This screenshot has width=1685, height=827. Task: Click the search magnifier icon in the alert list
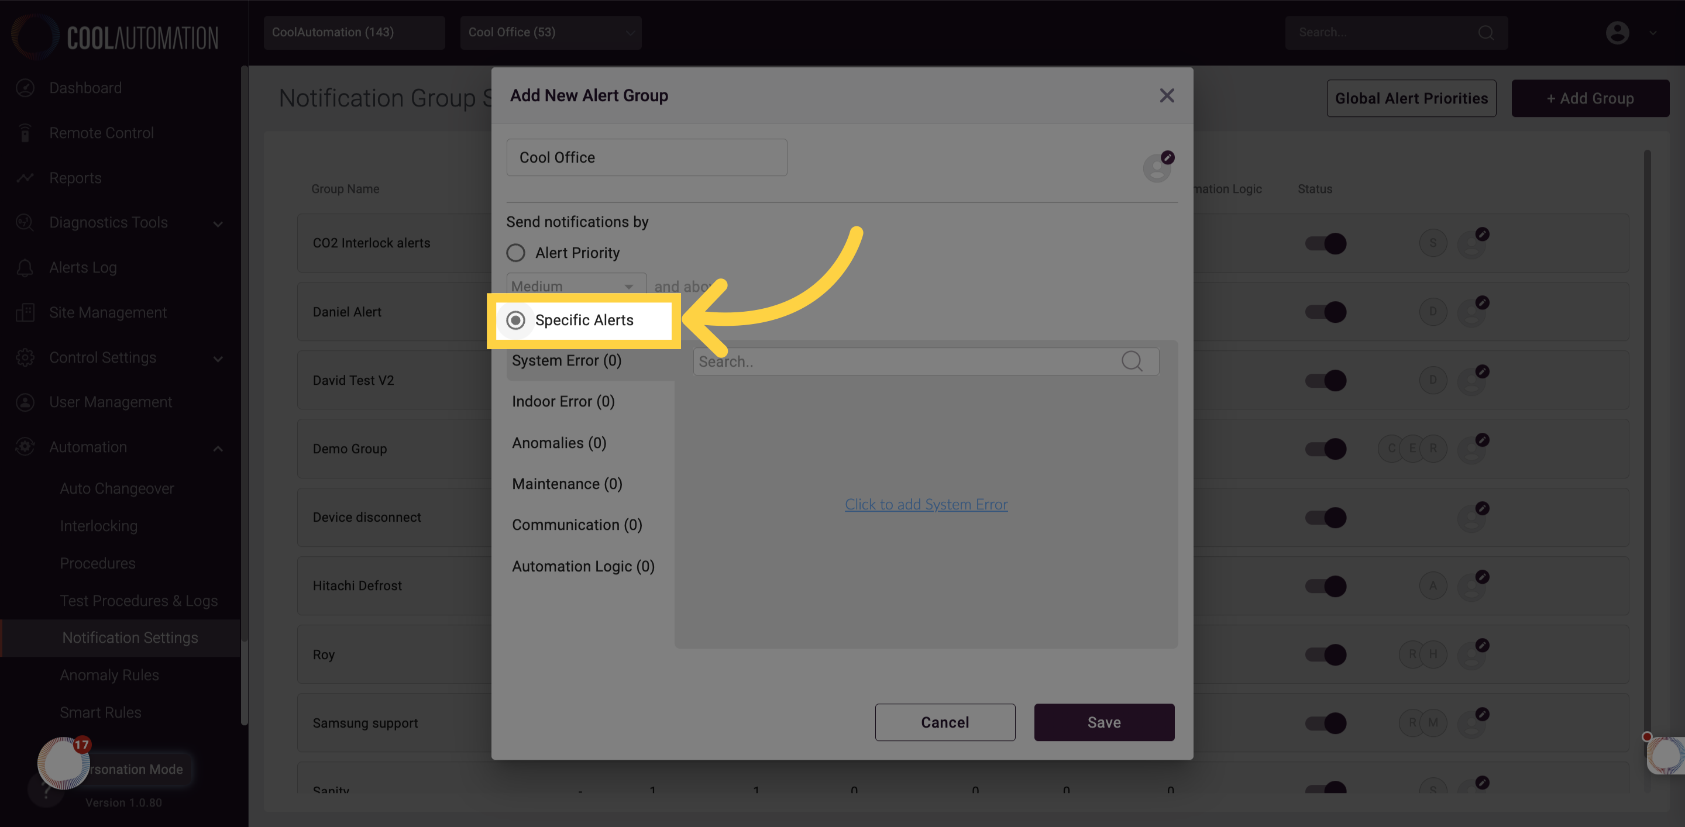point(1132,361)
